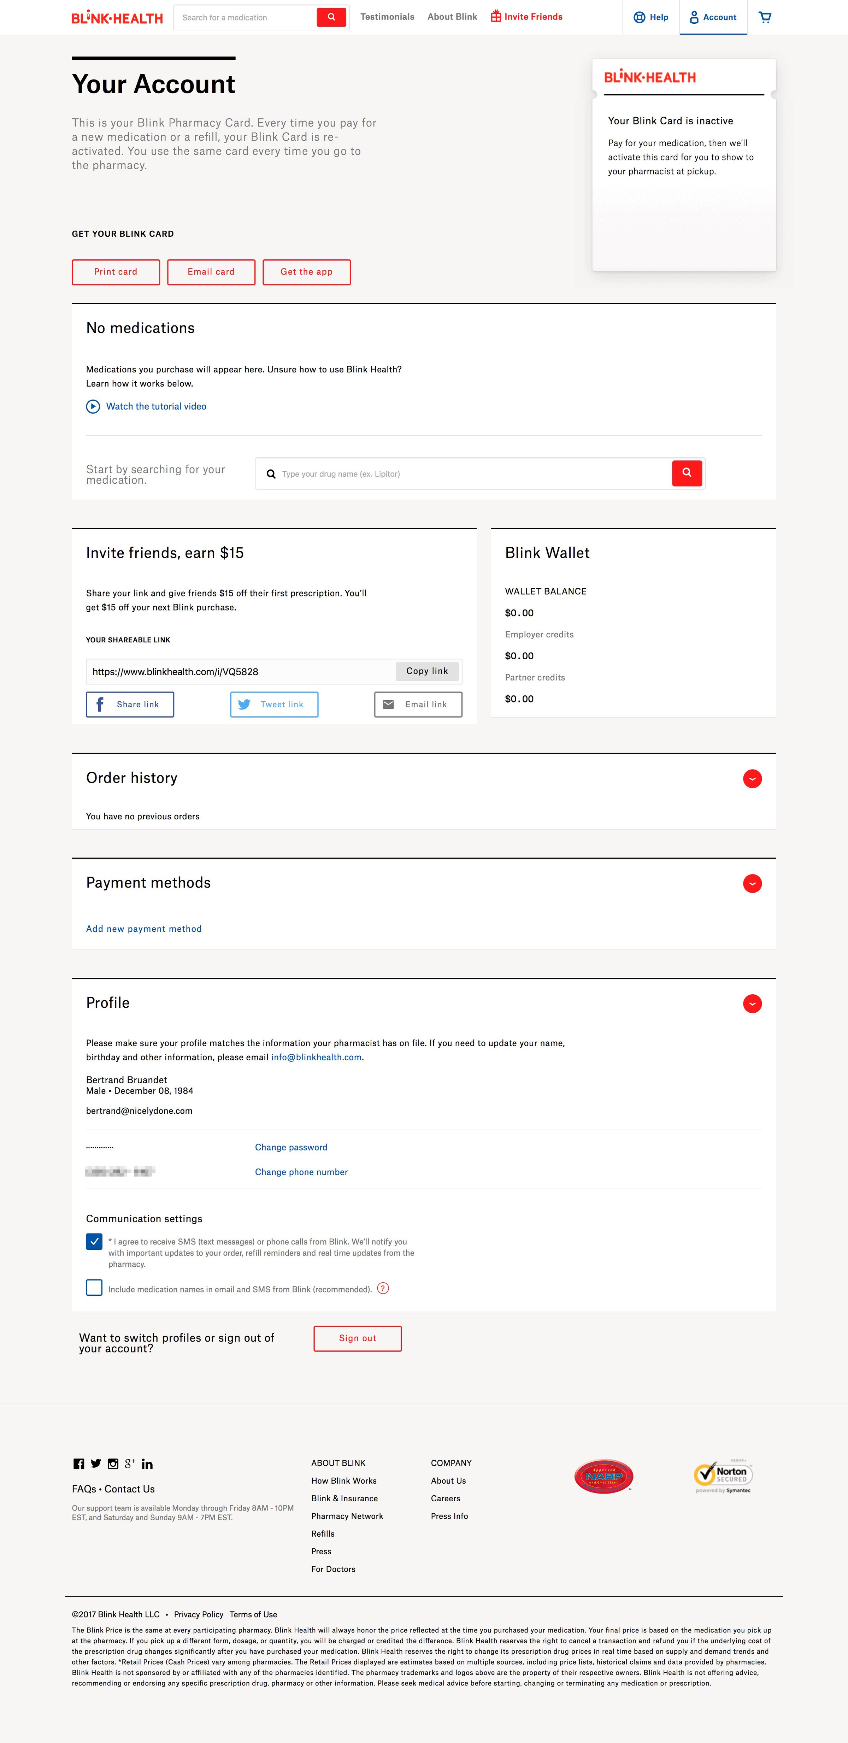The width and height of the screenshot is (848, 1743).
Task: Open About Blink in the top navigation
Action: point(452,17)
